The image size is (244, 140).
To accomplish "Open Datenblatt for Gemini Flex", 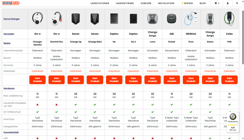I will coord(56,71).
